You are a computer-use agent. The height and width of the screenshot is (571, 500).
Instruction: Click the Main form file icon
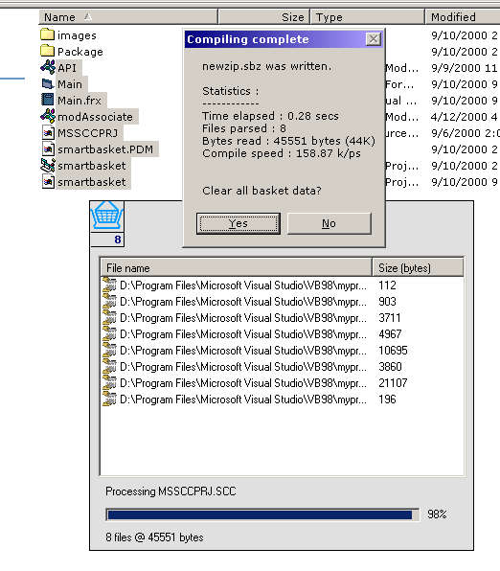click(48, 83)
